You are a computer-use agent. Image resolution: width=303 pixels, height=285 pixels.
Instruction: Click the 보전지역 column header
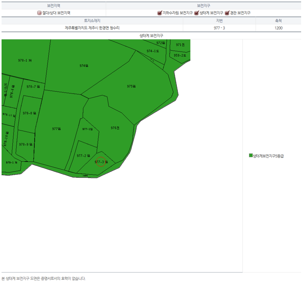[54, 6]
